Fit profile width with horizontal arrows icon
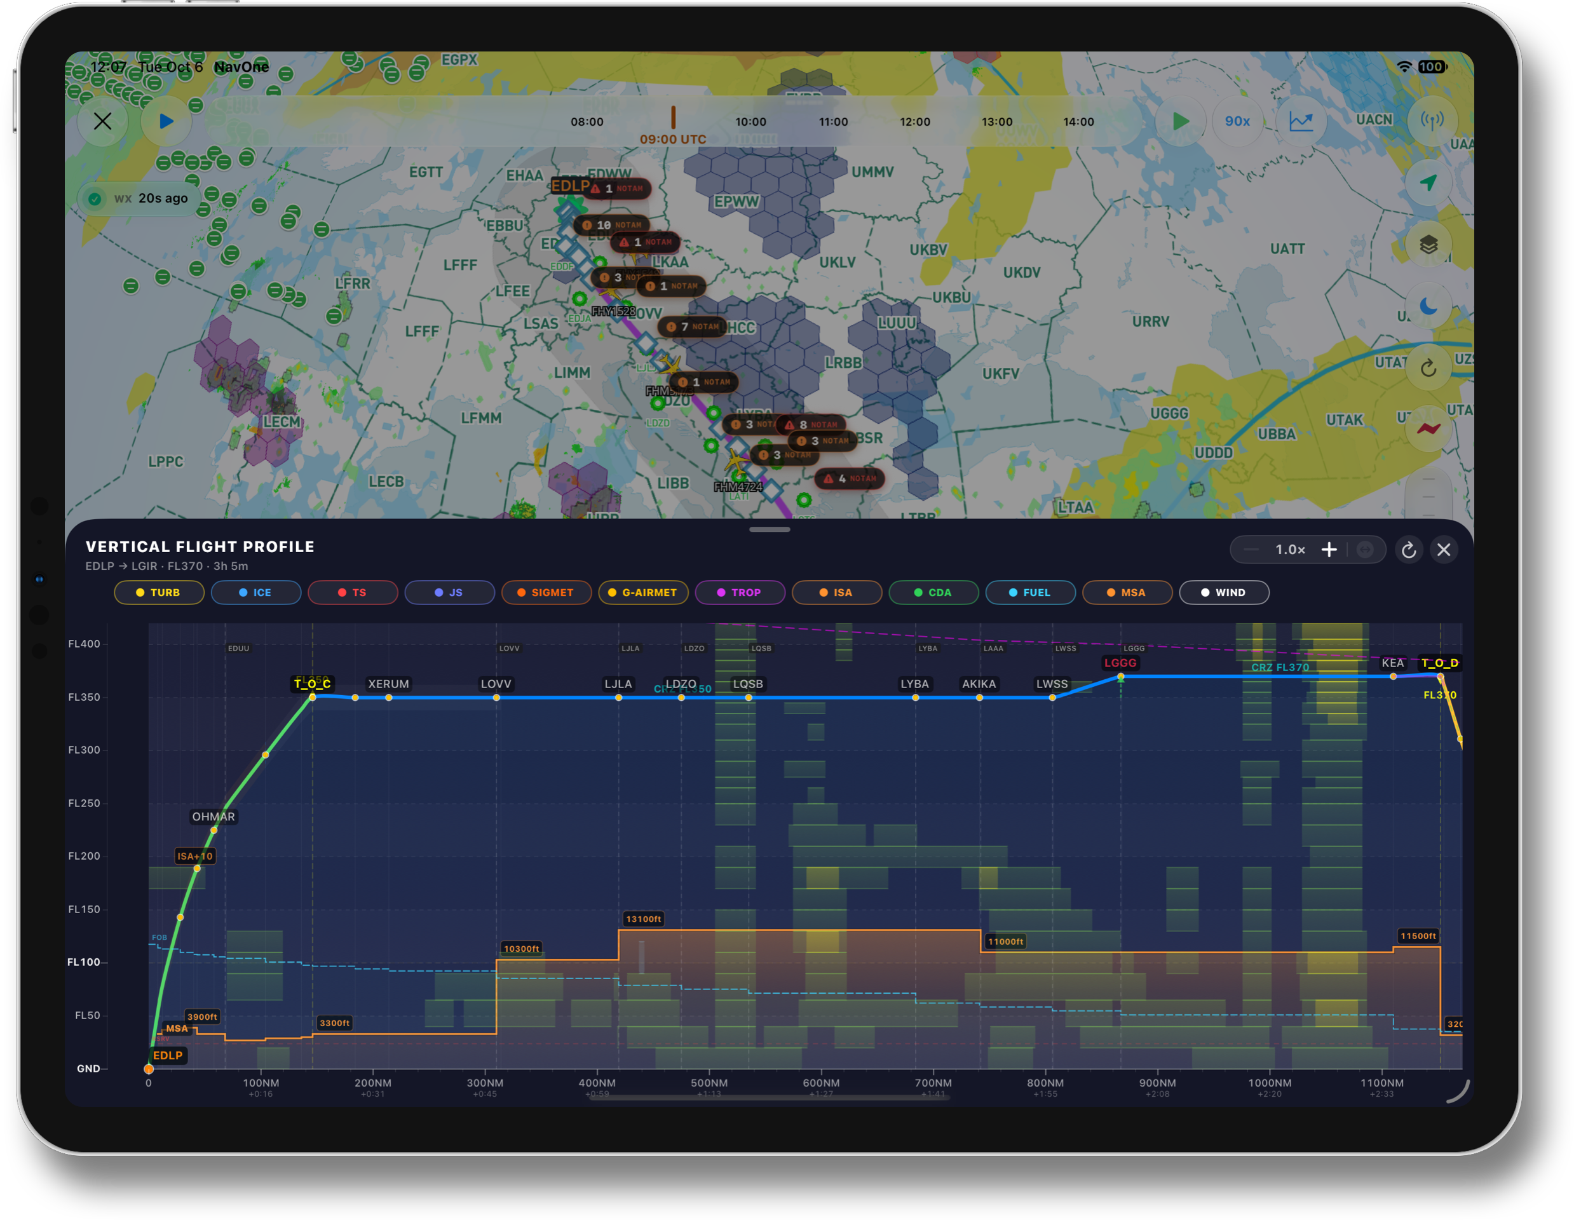The width and height of the screenshot is (1574, 1220). click(1365, 550)
